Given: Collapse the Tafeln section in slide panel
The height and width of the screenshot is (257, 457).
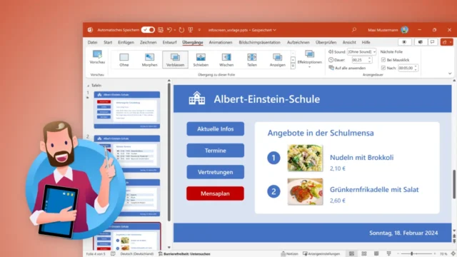Looking at the screenshot, I should [89, 86].
